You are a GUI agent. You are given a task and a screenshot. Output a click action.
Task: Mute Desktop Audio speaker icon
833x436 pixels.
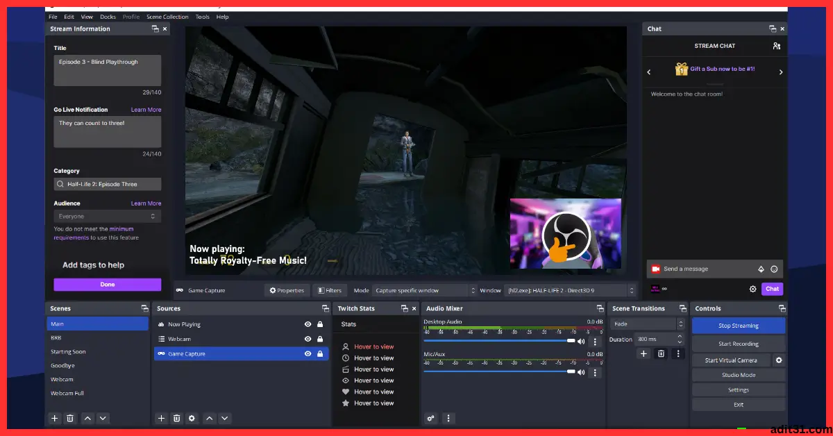[x=581, y=341]
